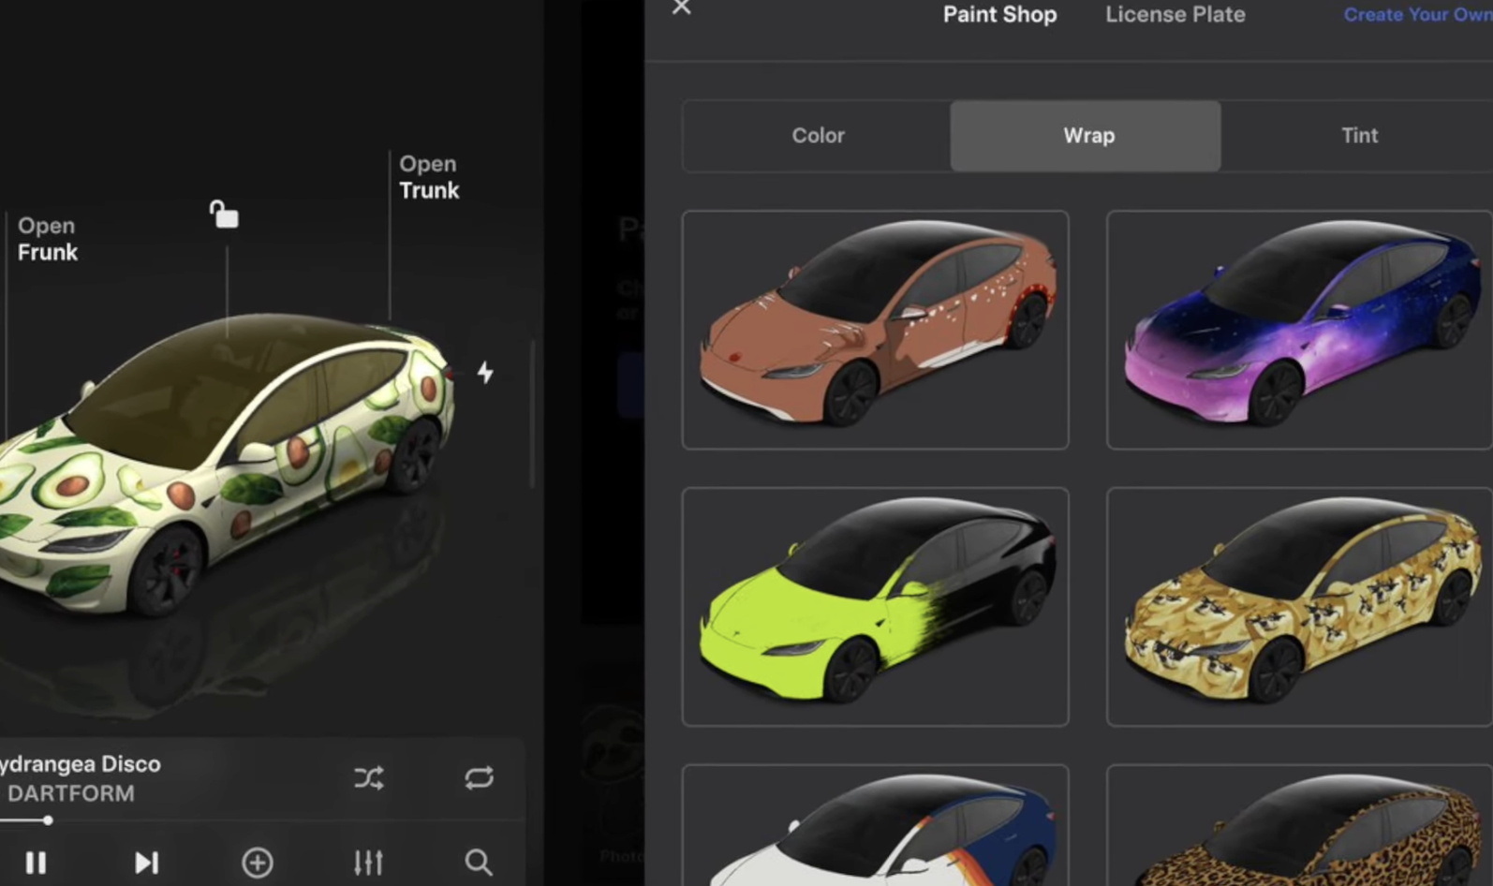Choose the neon green and black wrap

click(875, 606)
